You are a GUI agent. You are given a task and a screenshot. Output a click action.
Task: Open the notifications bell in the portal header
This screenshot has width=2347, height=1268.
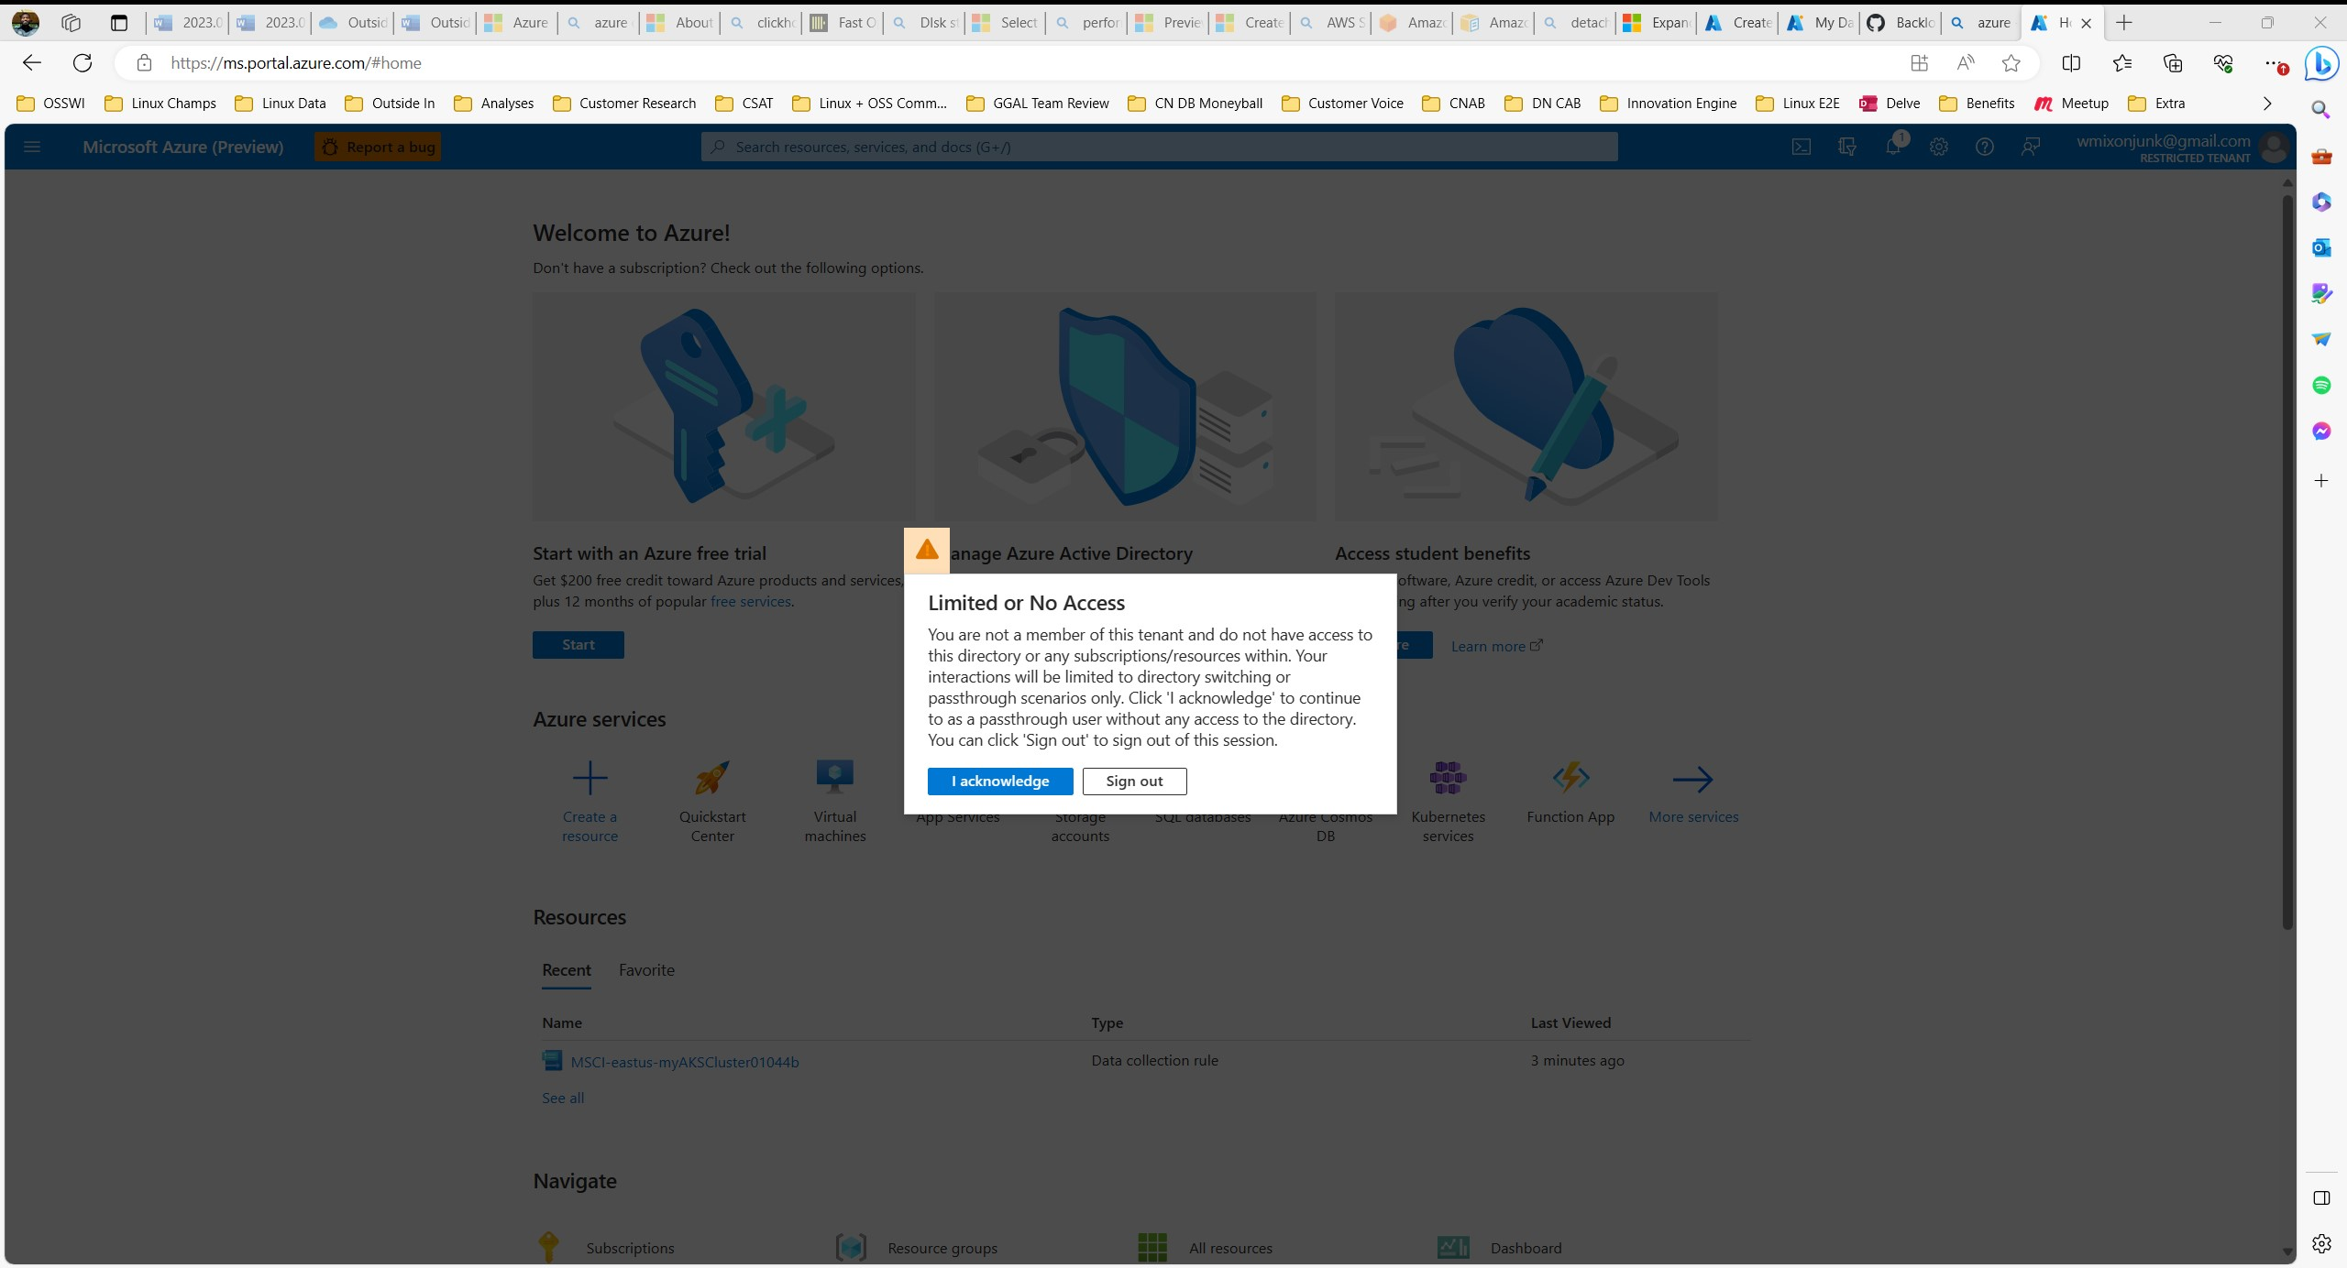[1894, 147]
